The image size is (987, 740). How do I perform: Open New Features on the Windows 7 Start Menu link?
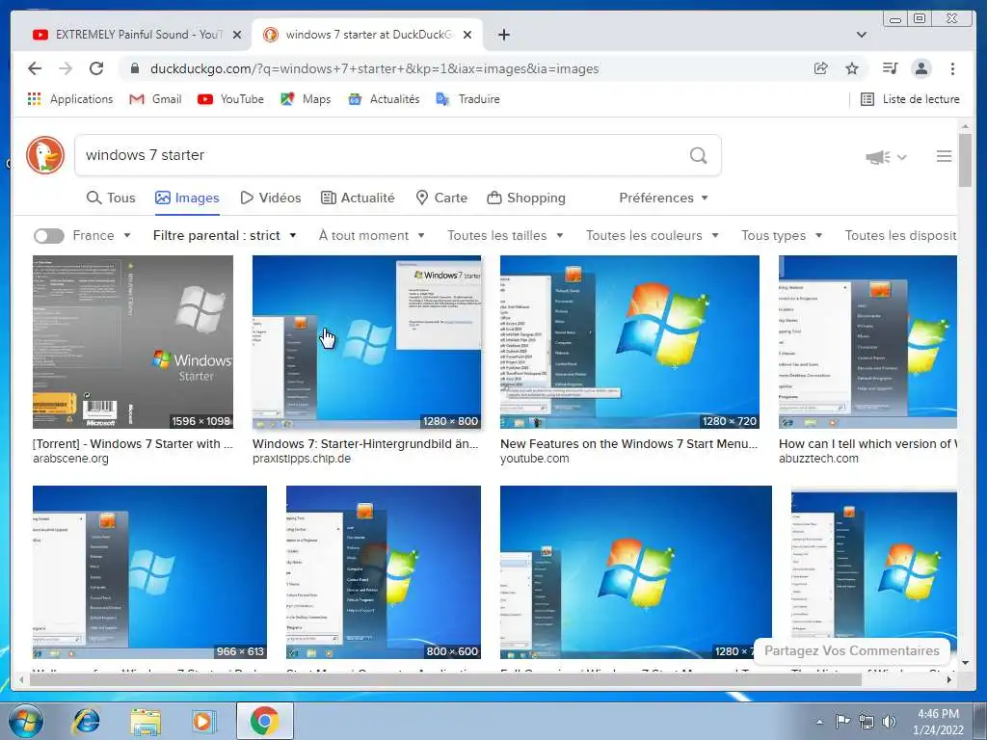coord(628,443)
